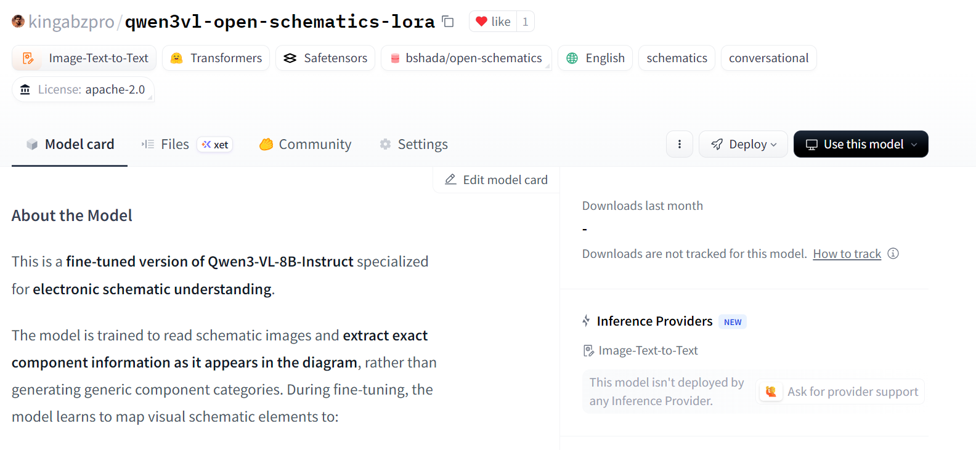Select the English language tag
Viewport: 976px width, 450px height.
tap(595, 58)
